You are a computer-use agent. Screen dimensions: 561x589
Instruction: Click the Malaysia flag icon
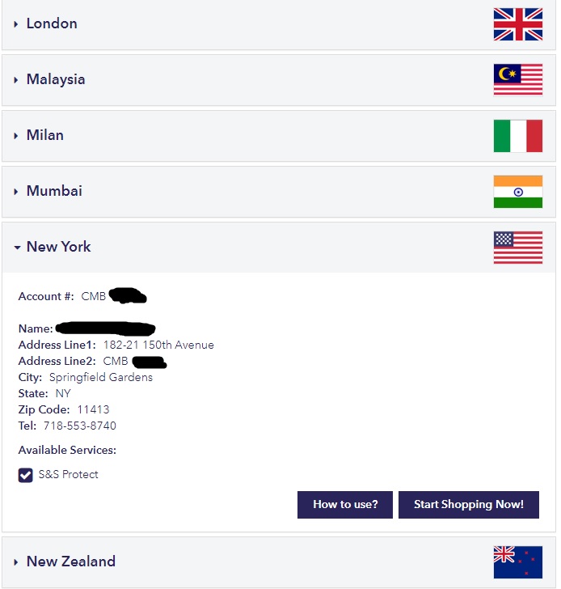pyautogui.click(x=518, y=80)
